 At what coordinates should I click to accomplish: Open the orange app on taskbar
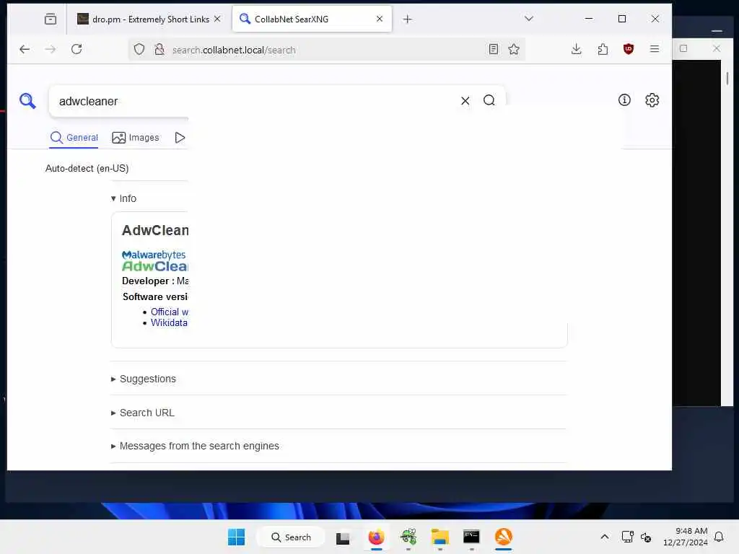[x=503, y=537]
